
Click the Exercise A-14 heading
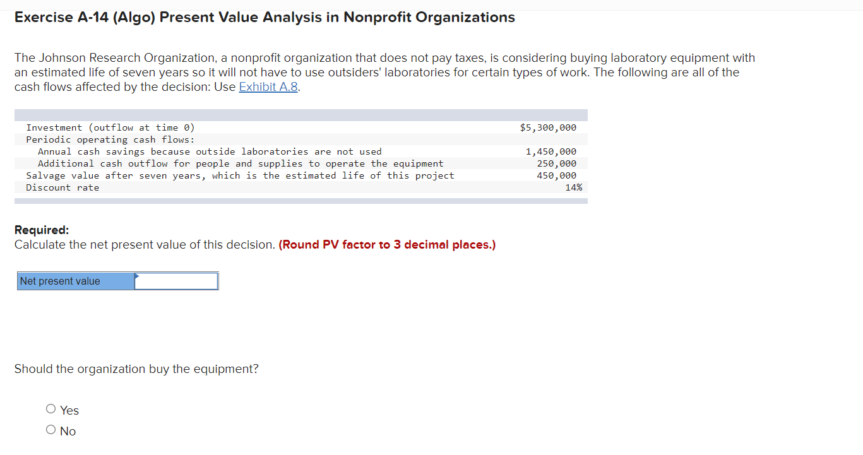pyautogui.click(x=264, y=17)
